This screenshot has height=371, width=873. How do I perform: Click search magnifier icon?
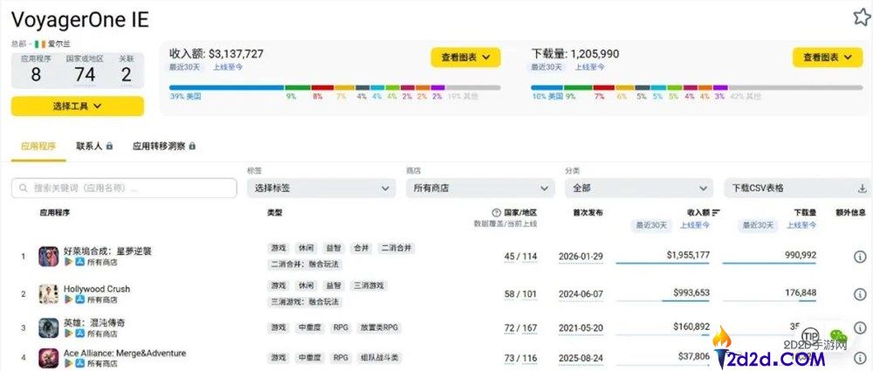click(24, 189)
